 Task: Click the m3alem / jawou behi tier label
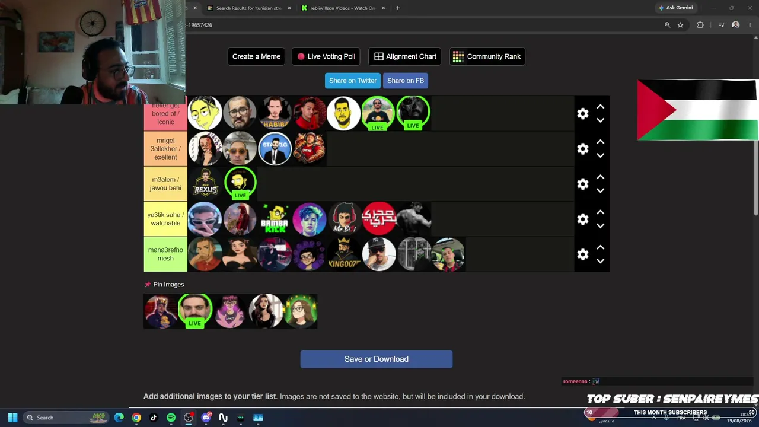click(165, 184)
